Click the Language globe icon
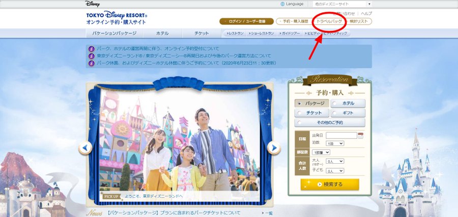 point(282,4)
